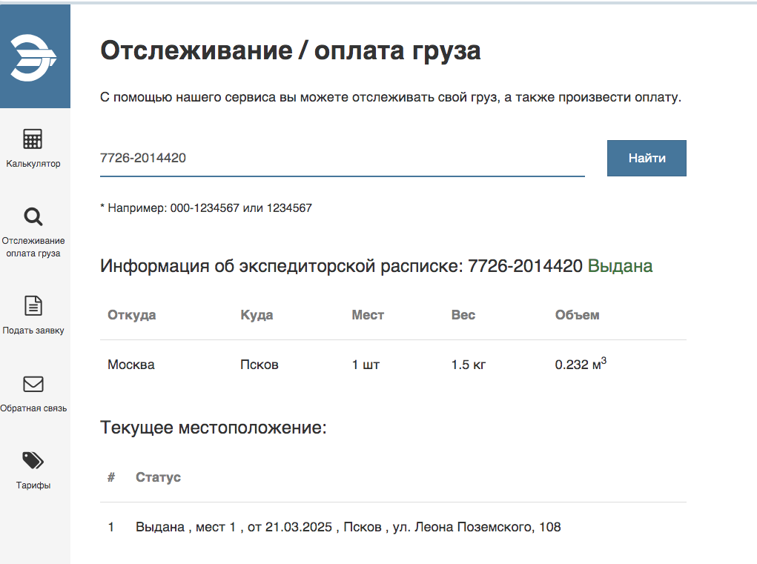Image resolution: width=757 pixels, height=564 pixels.
Task: Select the Псков destination cell in the table
Action: pyautogui.click(x=260, y=365)
